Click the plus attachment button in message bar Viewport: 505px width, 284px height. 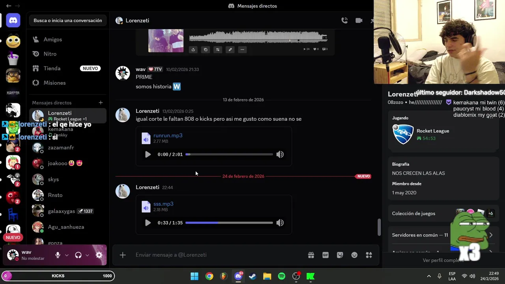123,255
